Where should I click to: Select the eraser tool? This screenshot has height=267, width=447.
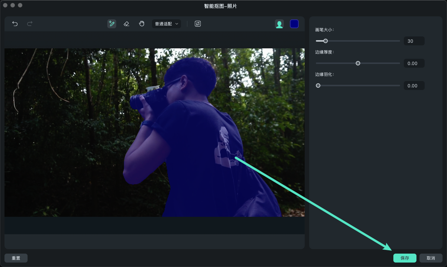[x=126, y=24]
